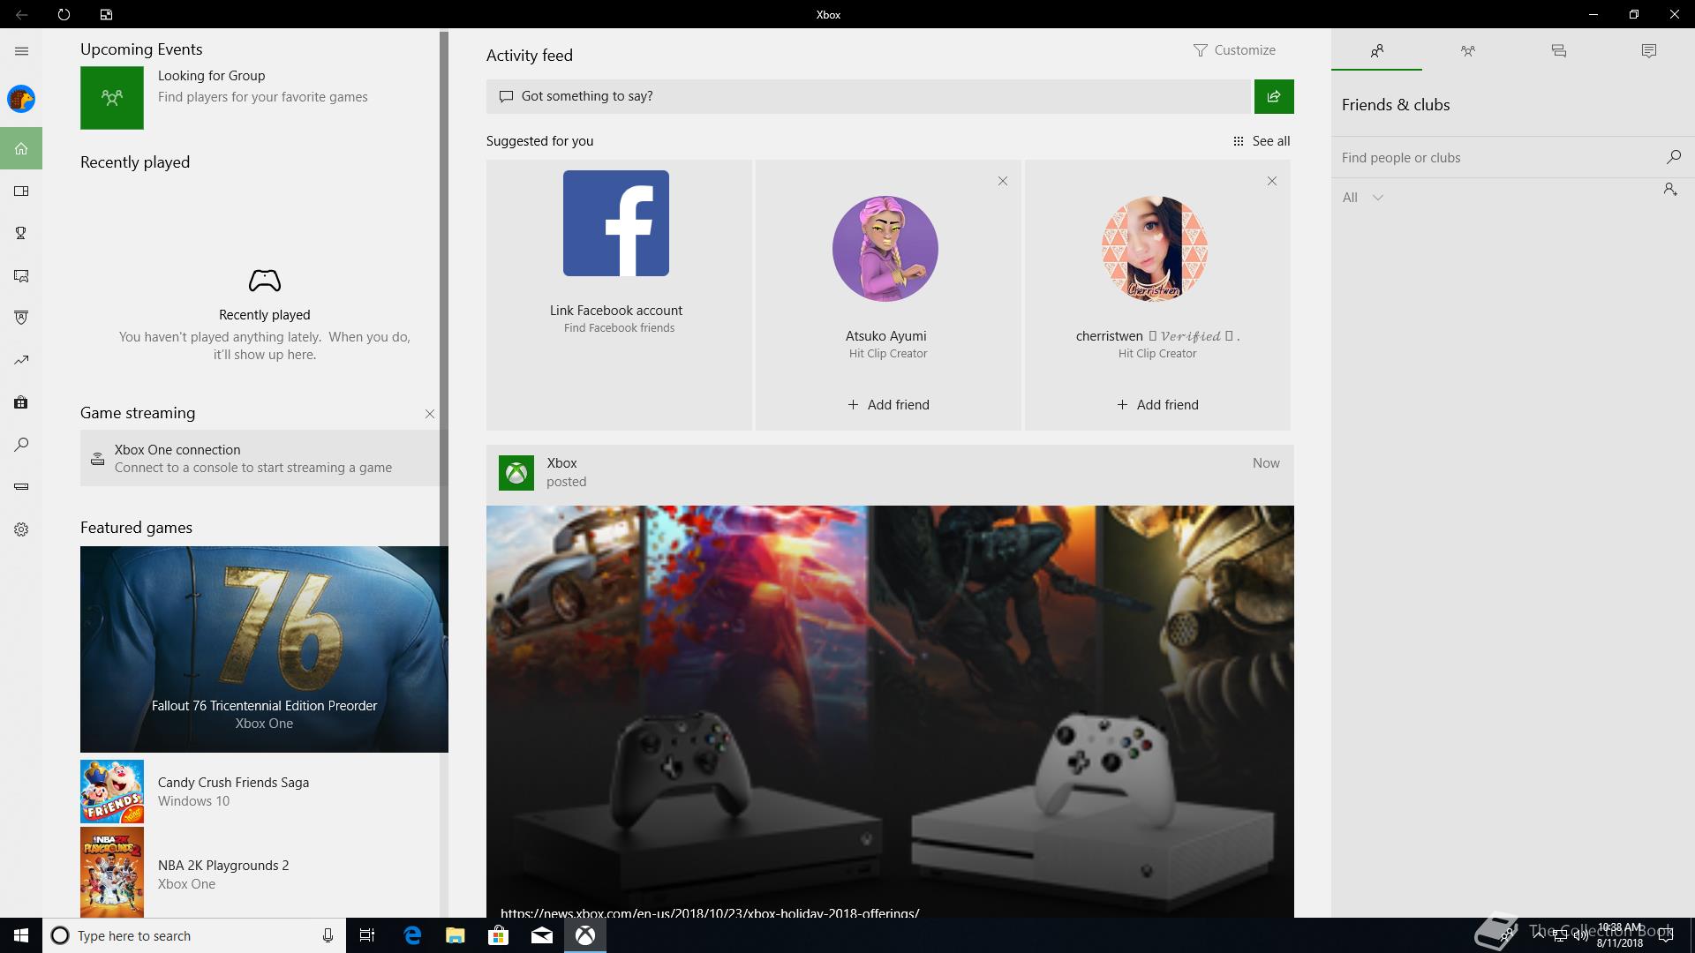
Task: Expand the All friends filter dropdown
Action: pyautogui.click(x=1362, y=198)
